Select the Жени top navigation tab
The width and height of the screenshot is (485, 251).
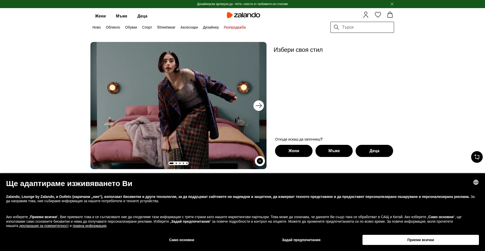100,16
